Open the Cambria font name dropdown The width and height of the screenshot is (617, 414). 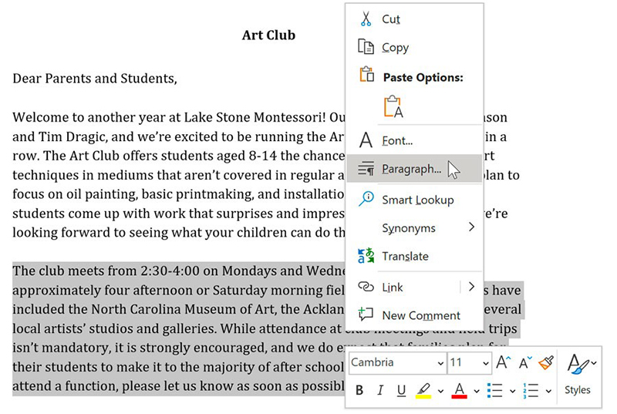point(440,363)
